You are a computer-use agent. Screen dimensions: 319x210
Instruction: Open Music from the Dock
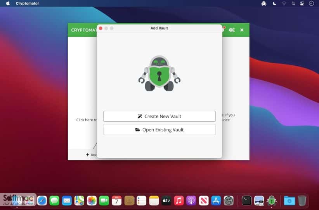179,201
